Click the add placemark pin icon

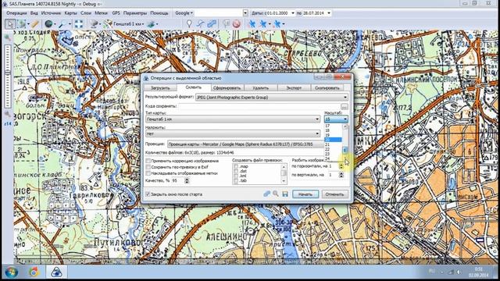(x=189, y=24)
